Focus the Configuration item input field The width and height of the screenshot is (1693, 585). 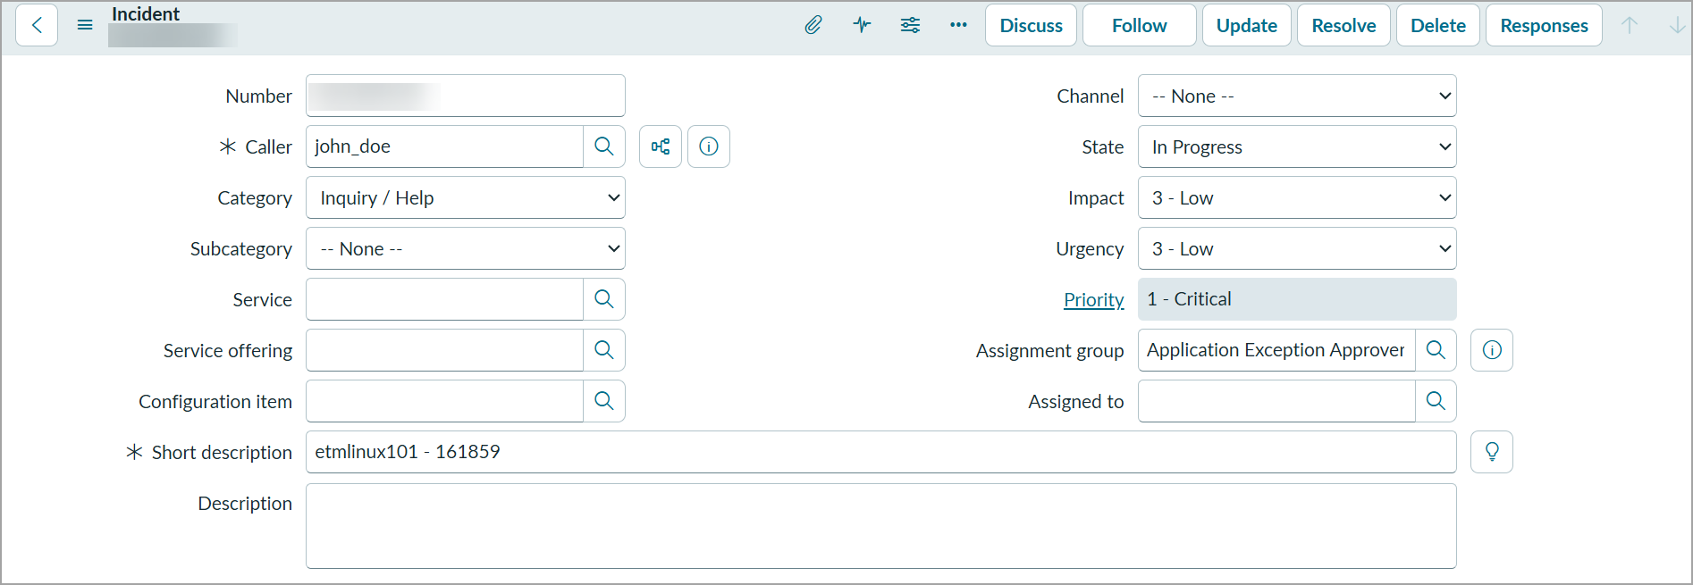tap(445, 401)
